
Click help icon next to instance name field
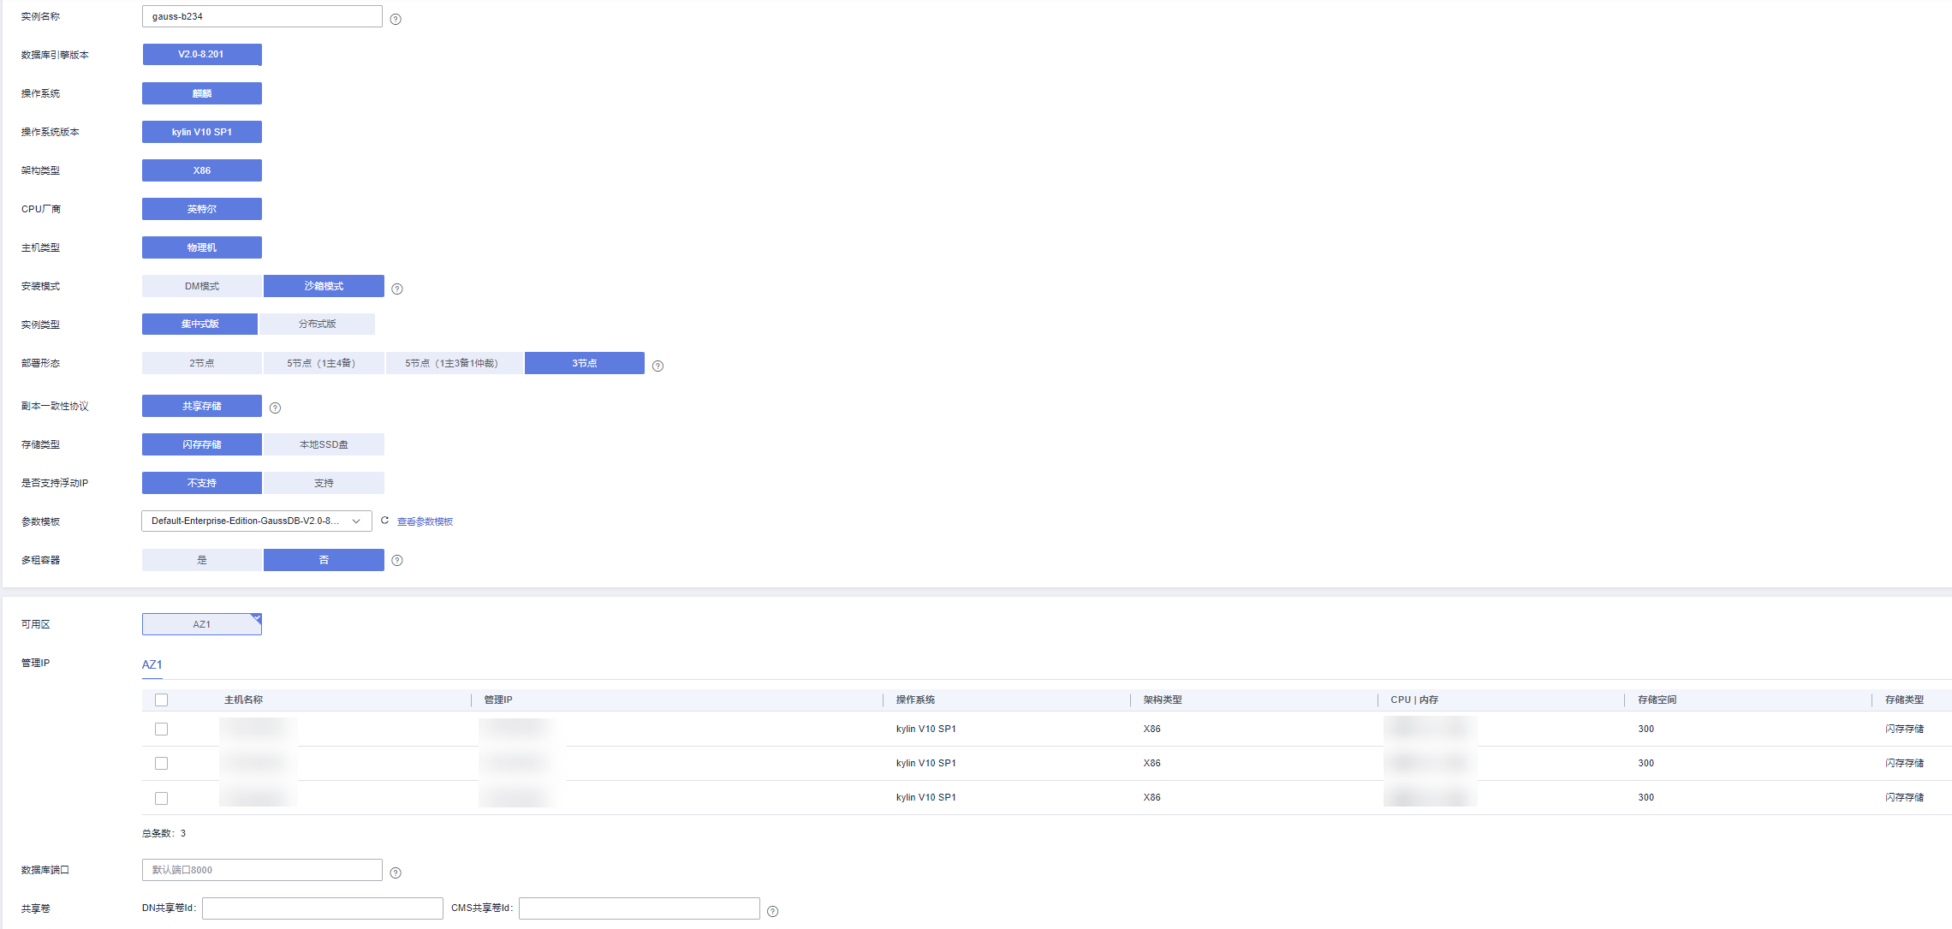tap(396, 19)
